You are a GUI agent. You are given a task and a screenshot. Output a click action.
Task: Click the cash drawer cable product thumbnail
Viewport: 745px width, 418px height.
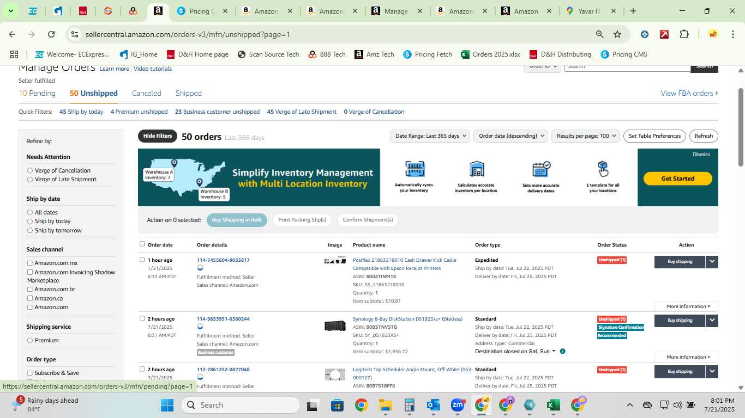pos(335,261)
